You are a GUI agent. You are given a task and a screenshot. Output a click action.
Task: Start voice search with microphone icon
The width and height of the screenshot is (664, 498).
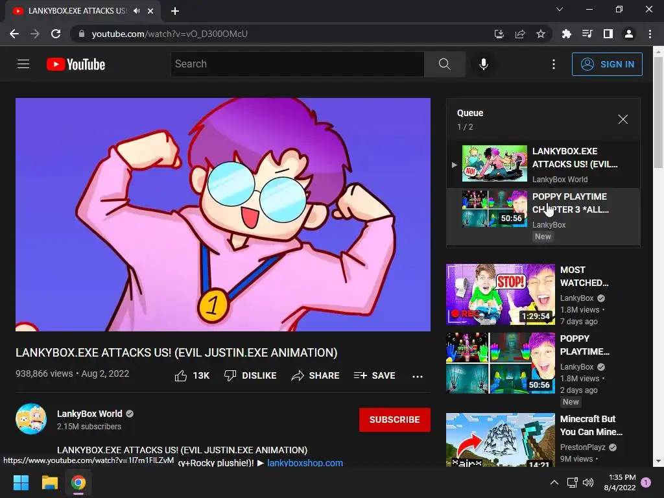pyautogui.click(x=483, y=64)
